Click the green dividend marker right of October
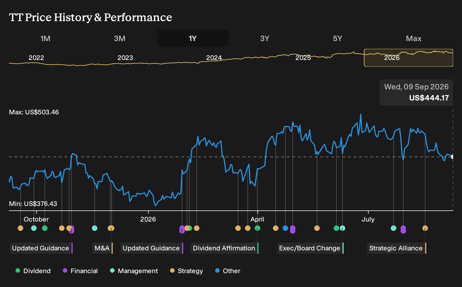The height and width of the screenshot is (287, 462). point(45,228)
